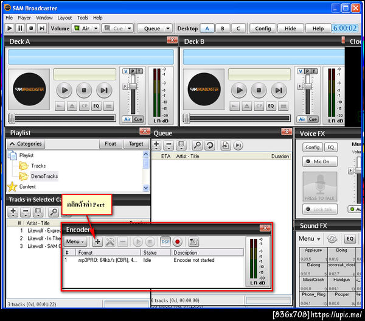365x321 pixels.
Task: Click the Encoders log/statistics icon
Action: pyautogui.click(x=193, y=242)
